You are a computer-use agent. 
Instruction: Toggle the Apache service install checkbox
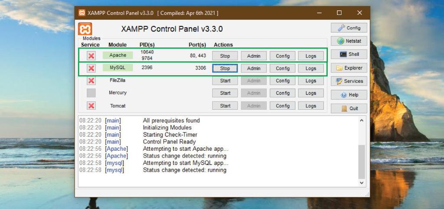click(91, 56)
